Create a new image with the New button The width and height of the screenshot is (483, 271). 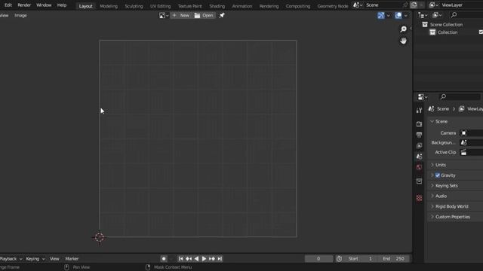click(181, 15)
